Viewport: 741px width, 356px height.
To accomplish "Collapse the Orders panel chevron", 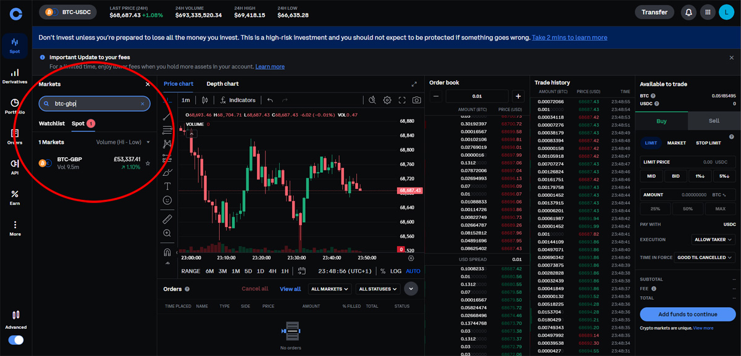I will point(411,289).
